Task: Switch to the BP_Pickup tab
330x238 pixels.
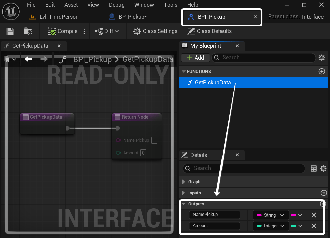Action: point(132,17)
